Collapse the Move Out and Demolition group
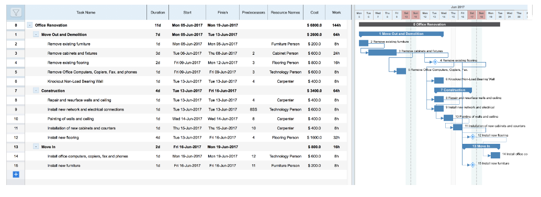The width and height of the screenshot is (541, 197). [x=36, y=34]
